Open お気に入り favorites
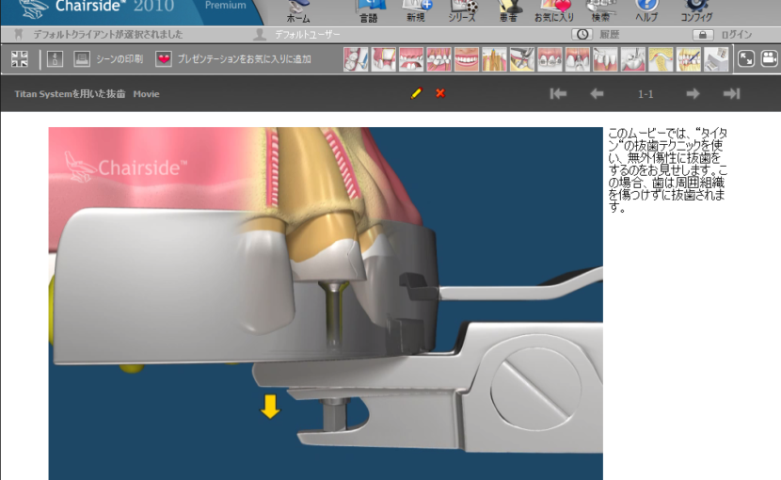Viewport: 781px width, 480px height. tap(554, 11)
